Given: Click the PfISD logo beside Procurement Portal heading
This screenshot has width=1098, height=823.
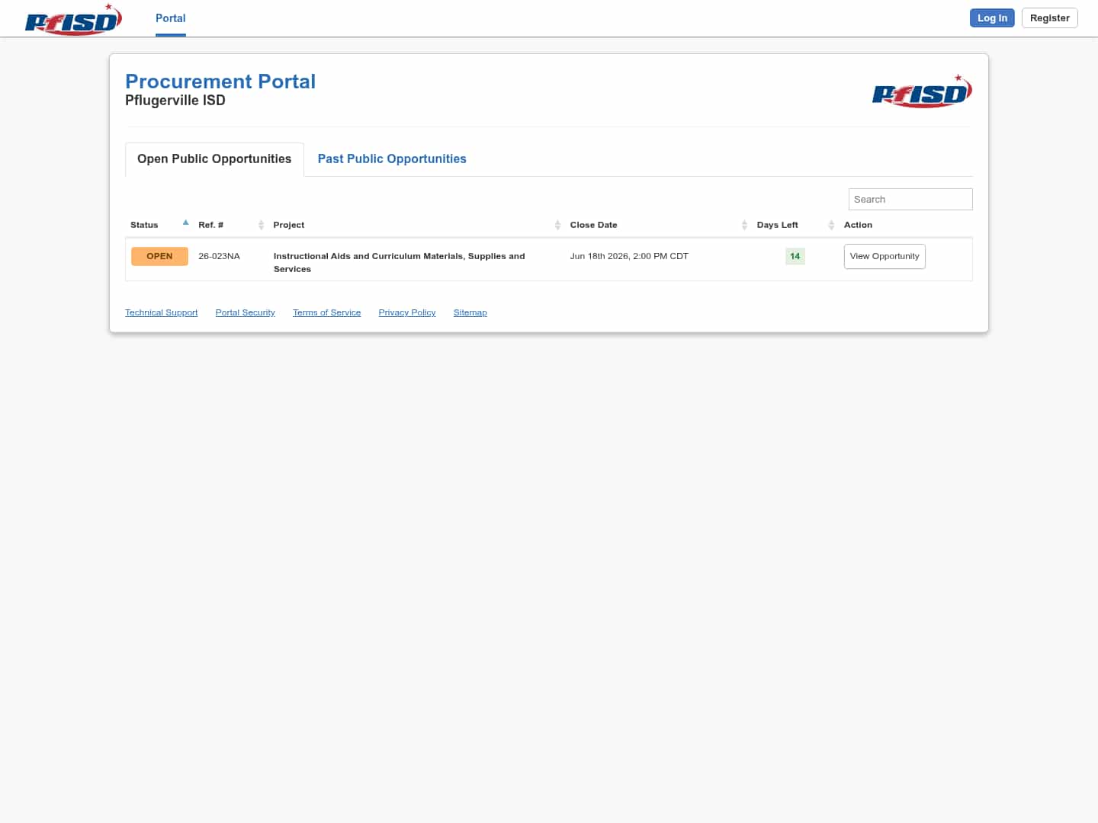Looking at the screenshot, I should click(x=922, y=91).
